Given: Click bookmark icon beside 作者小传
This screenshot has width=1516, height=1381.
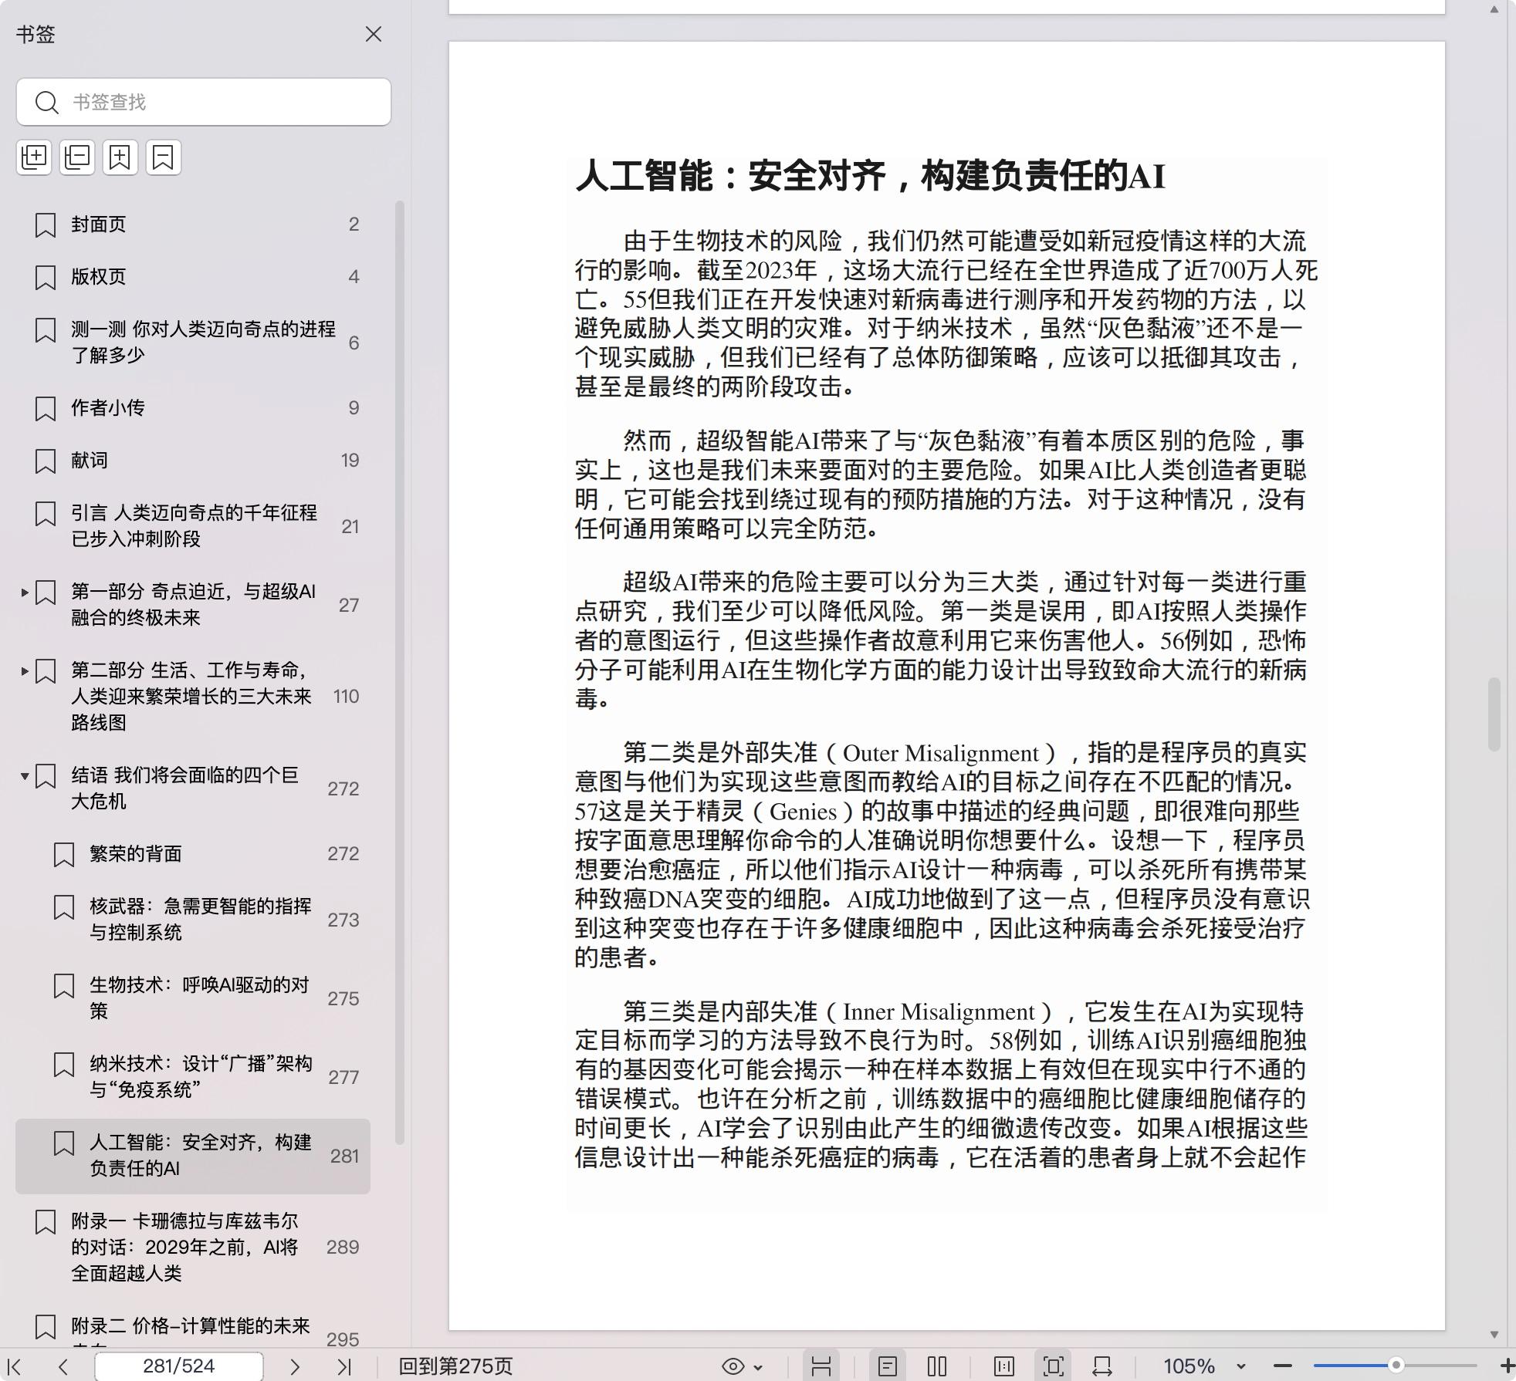Looking at the screenshot, I should click(46, 409).
